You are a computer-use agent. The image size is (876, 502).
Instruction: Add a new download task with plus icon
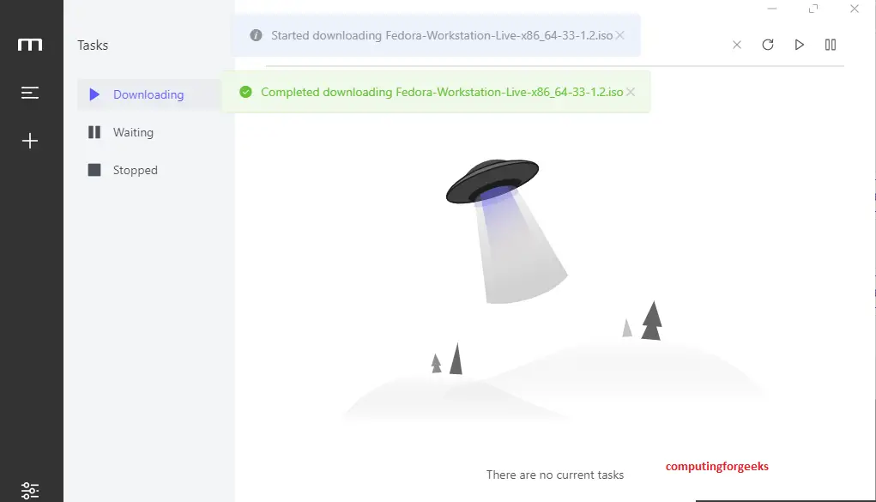point(30,141)
